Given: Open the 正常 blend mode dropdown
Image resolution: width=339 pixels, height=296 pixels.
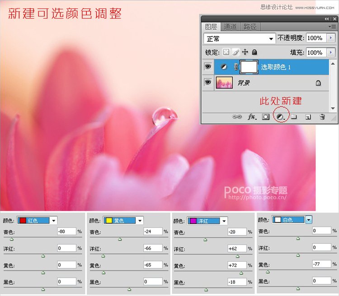Looking at the screenshot, I should (239, 38).
